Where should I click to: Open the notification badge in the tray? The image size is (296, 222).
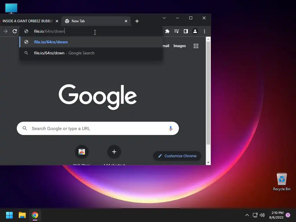click(288, 215)
